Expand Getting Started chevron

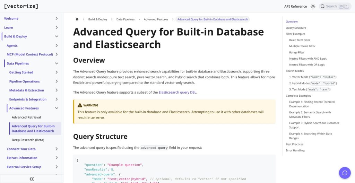click(x=57, y=72)
